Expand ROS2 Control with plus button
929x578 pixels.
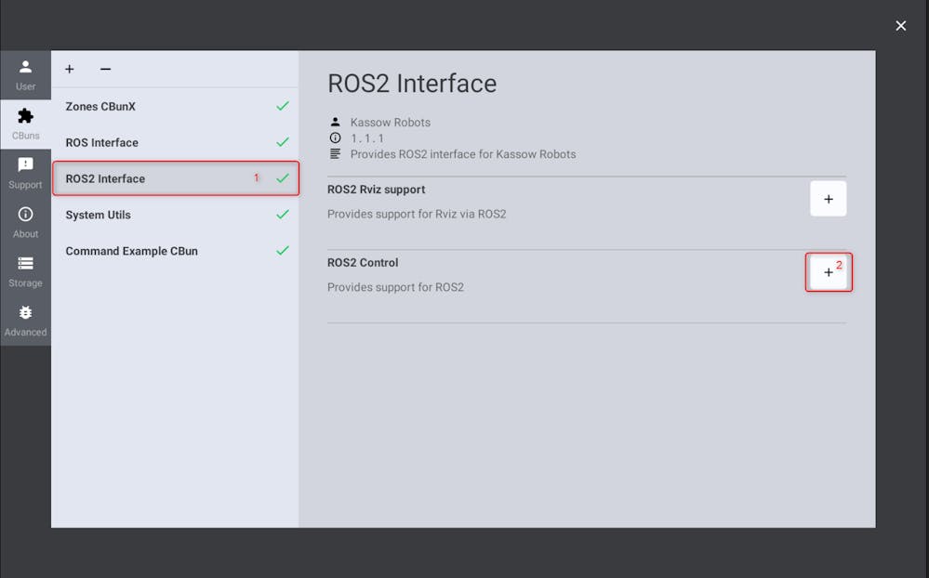tap(828, 272)
